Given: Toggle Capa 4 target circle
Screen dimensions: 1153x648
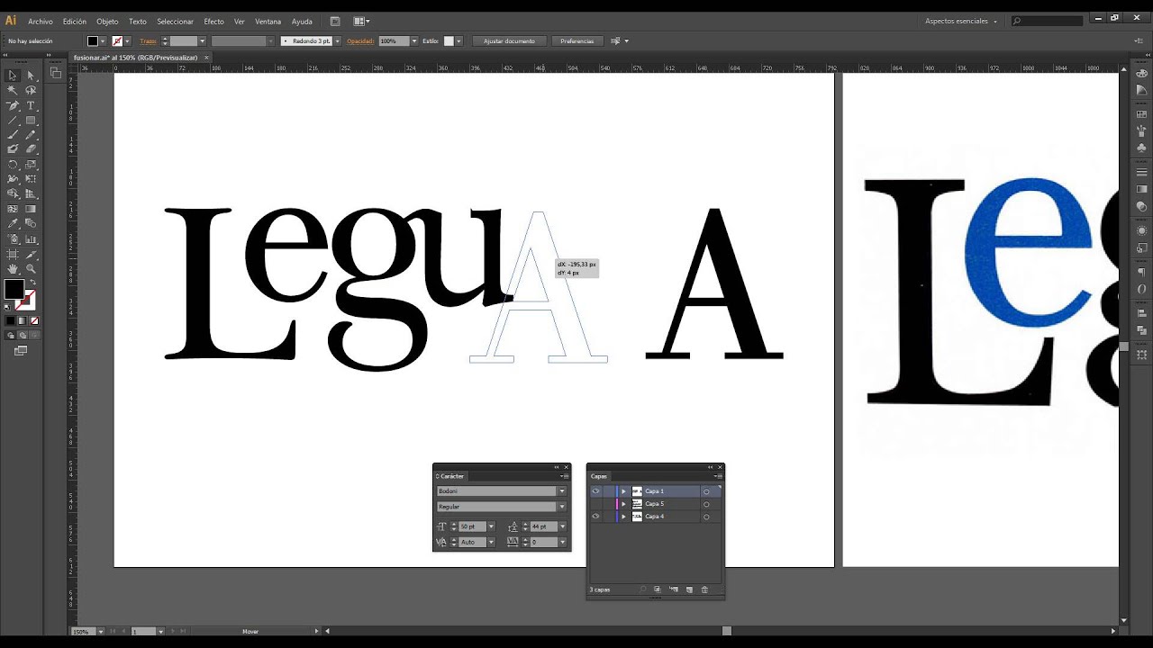Looking at the screenshot, I should click(x=706, y=517).
